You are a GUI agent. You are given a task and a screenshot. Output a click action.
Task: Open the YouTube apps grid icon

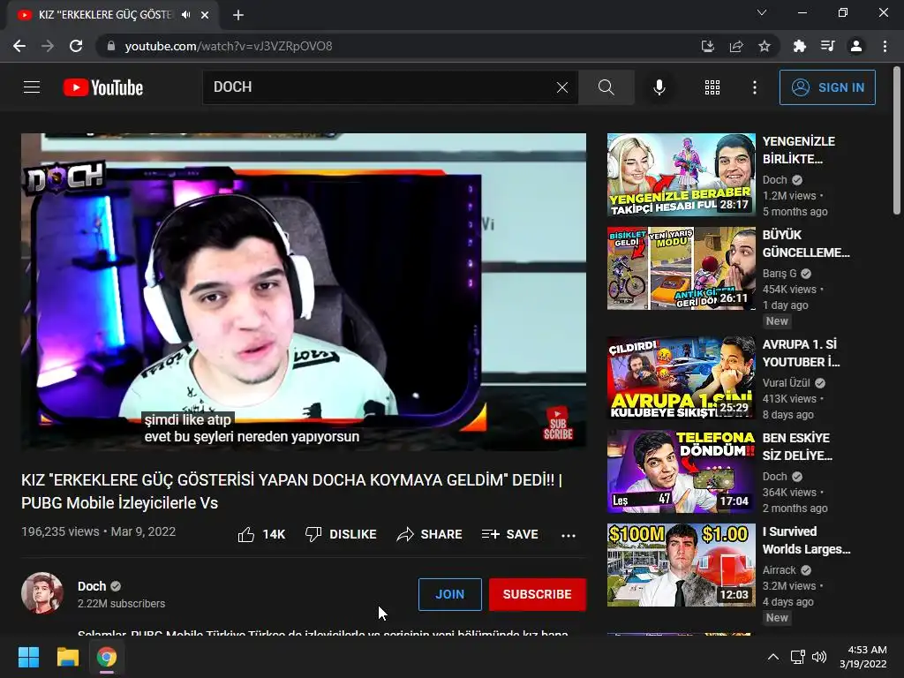click(x=712, y=87)
